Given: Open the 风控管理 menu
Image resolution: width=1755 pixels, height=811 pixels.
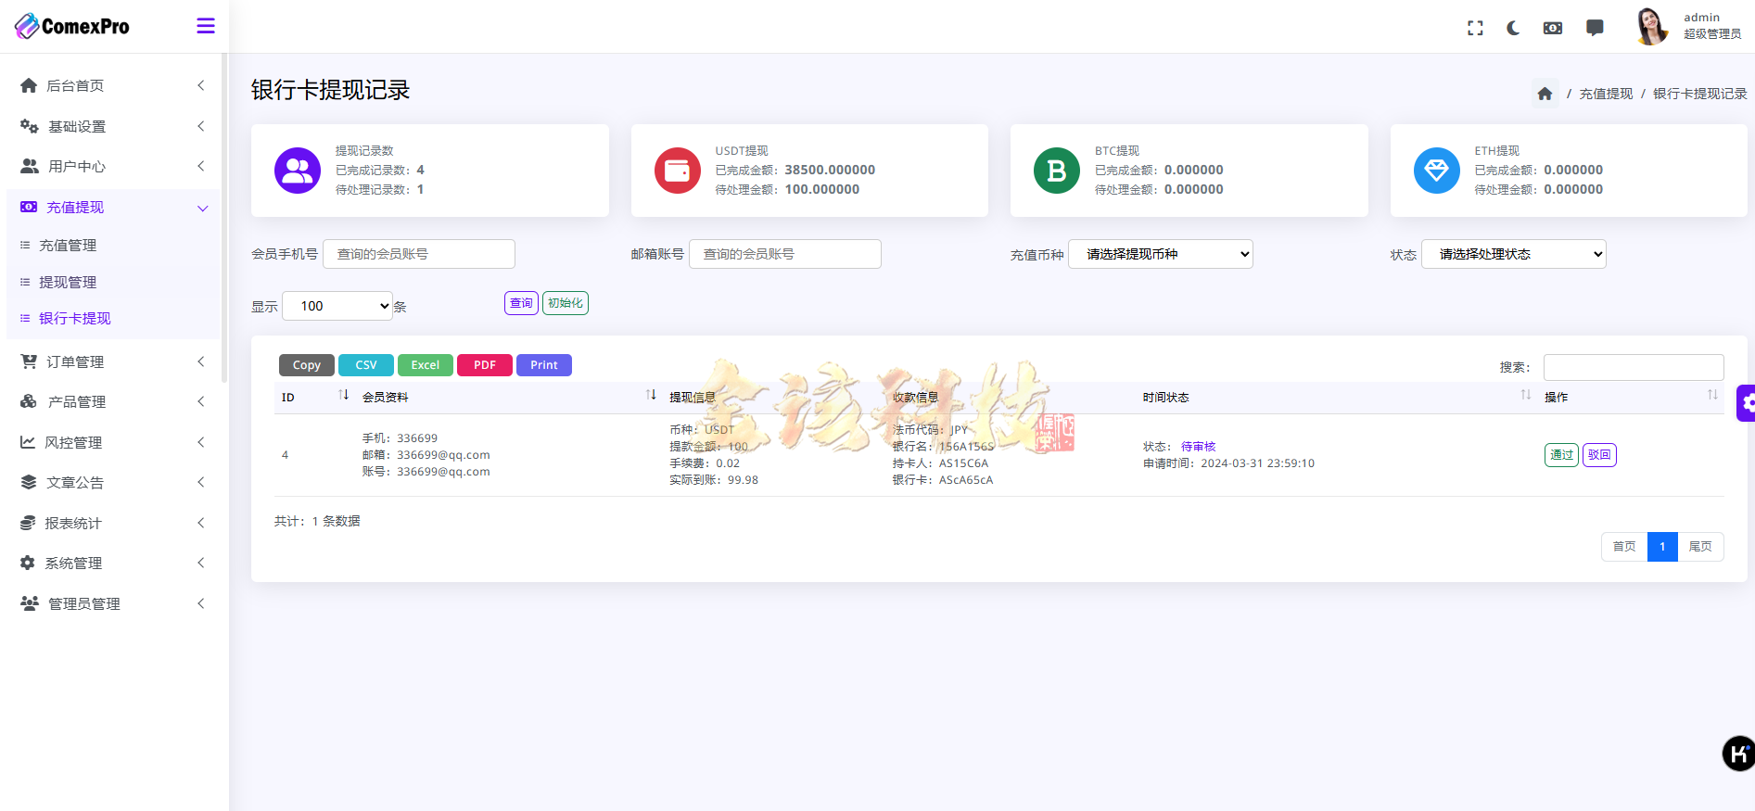Looking at the screenshot, I should click(113, 442).
